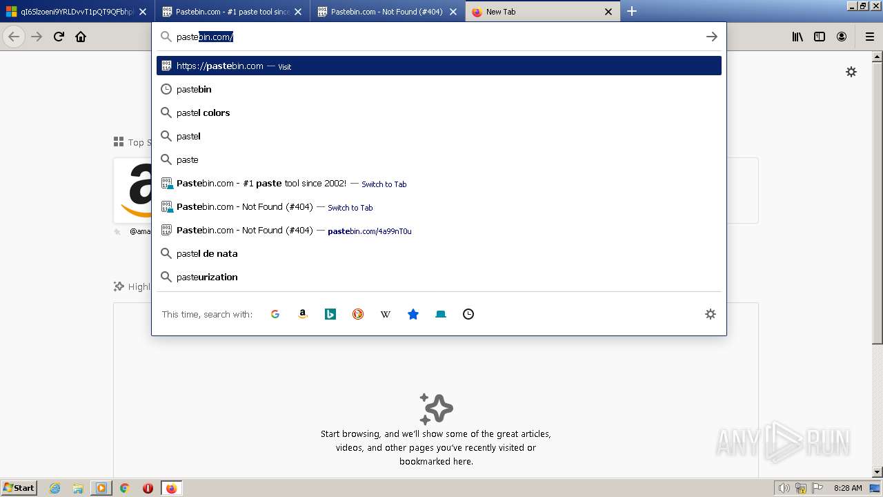Go back with the back arrow button
883x497 pixels.
click(x=14, y=37)
